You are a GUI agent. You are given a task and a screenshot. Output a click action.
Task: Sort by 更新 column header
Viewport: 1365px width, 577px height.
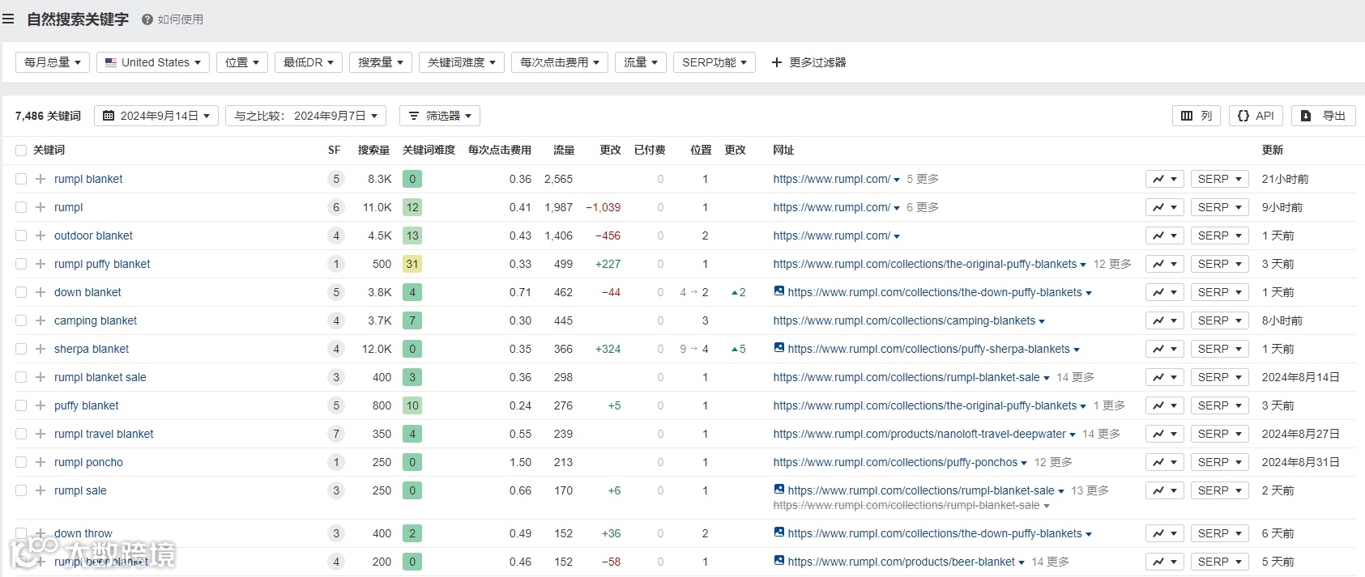(x=1273, y=151)
